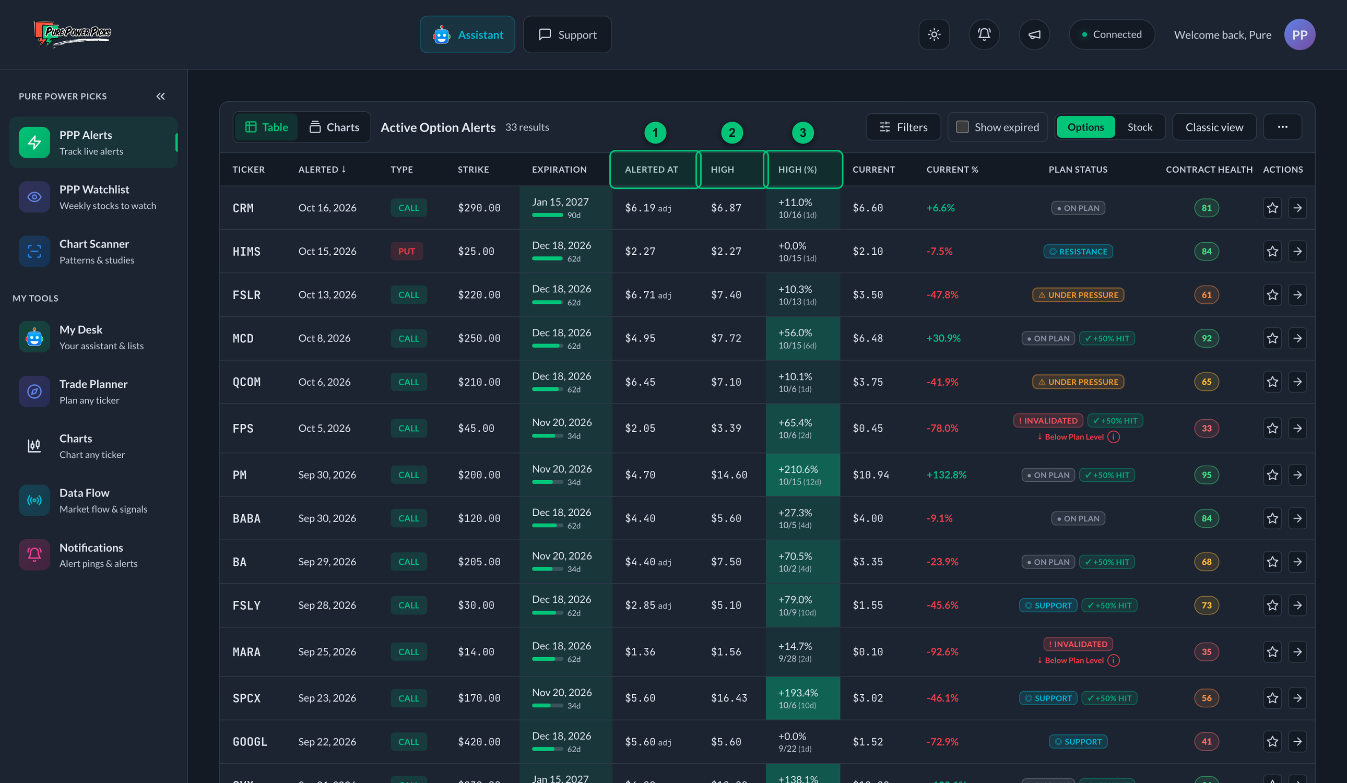Sort by the EXPIRATION column header
Viewport: 1347px width, 783px height.
[559, 170]
